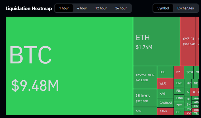Image resolution: width=201 pixels, height=118 pixels.
Task: Select the OP tile
Action: (179, 112)
